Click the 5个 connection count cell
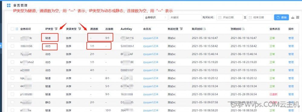302x112 pixels. [108, 87]
